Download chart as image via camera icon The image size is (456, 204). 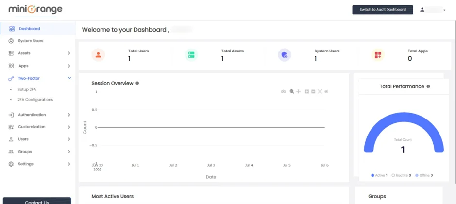[x=283, y=92]
